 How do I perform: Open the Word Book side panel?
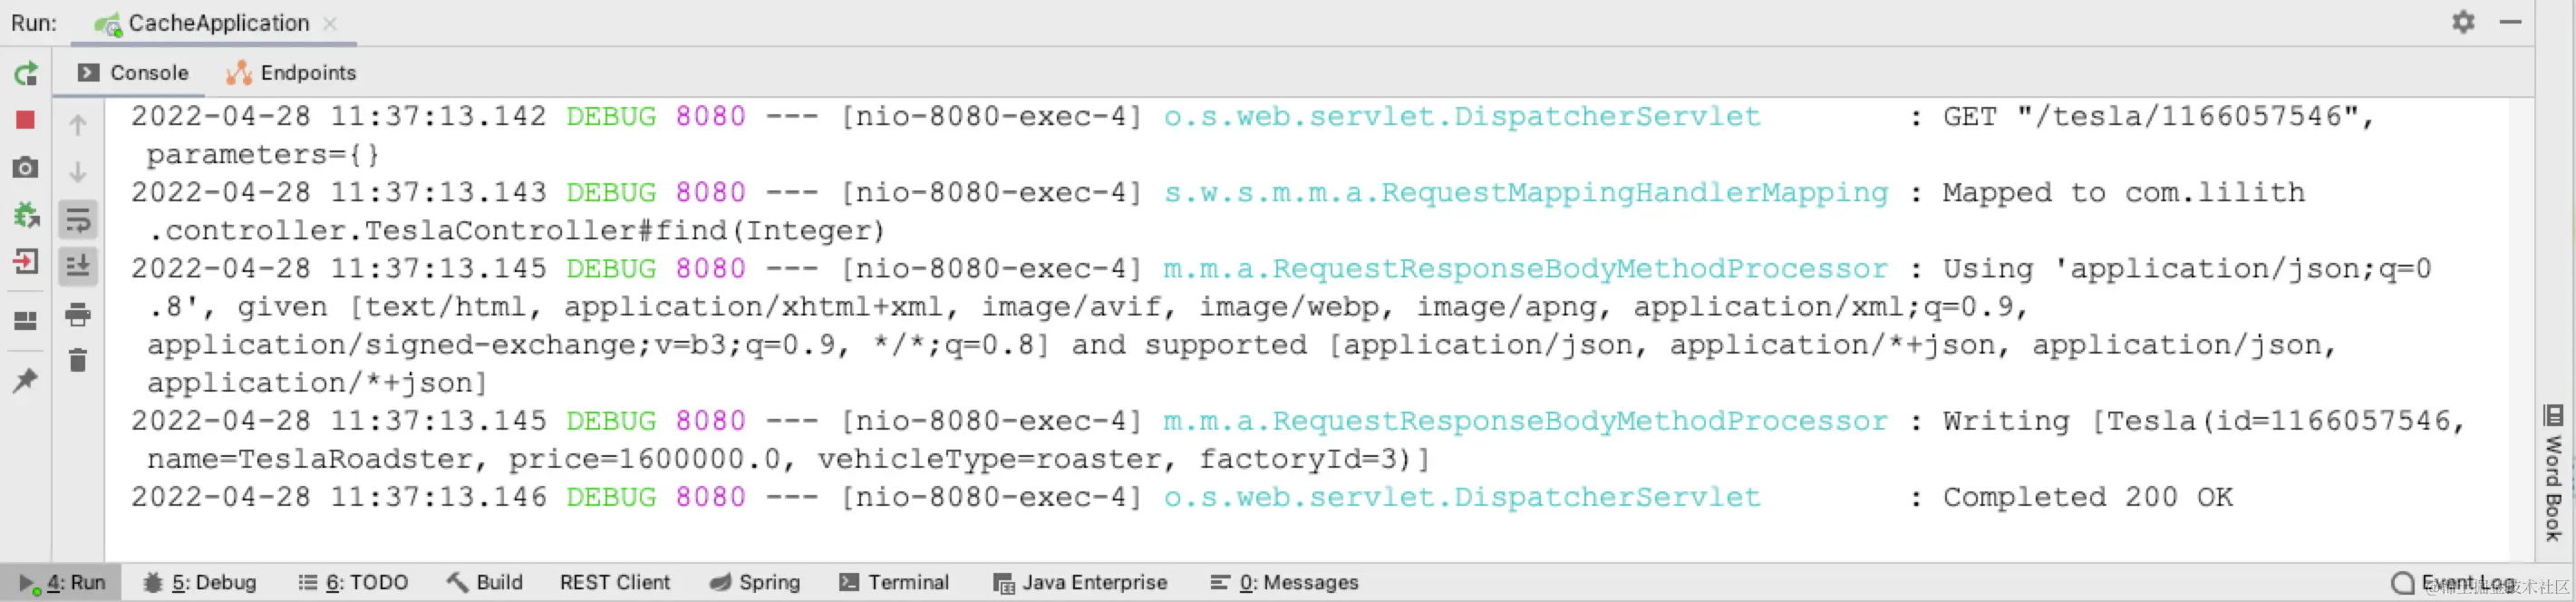pos(2553,472)
